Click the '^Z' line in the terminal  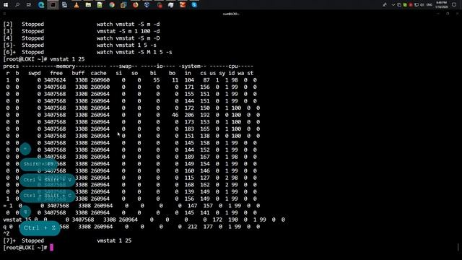[x=6, y=233]
